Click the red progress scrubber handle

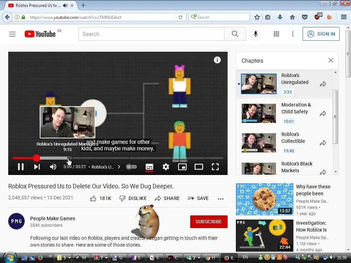(x=37, y=158)
